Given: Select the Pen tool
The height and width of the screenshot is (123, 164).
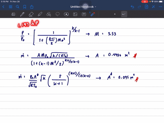Looking at the screenshot, I should pos(22,14).
